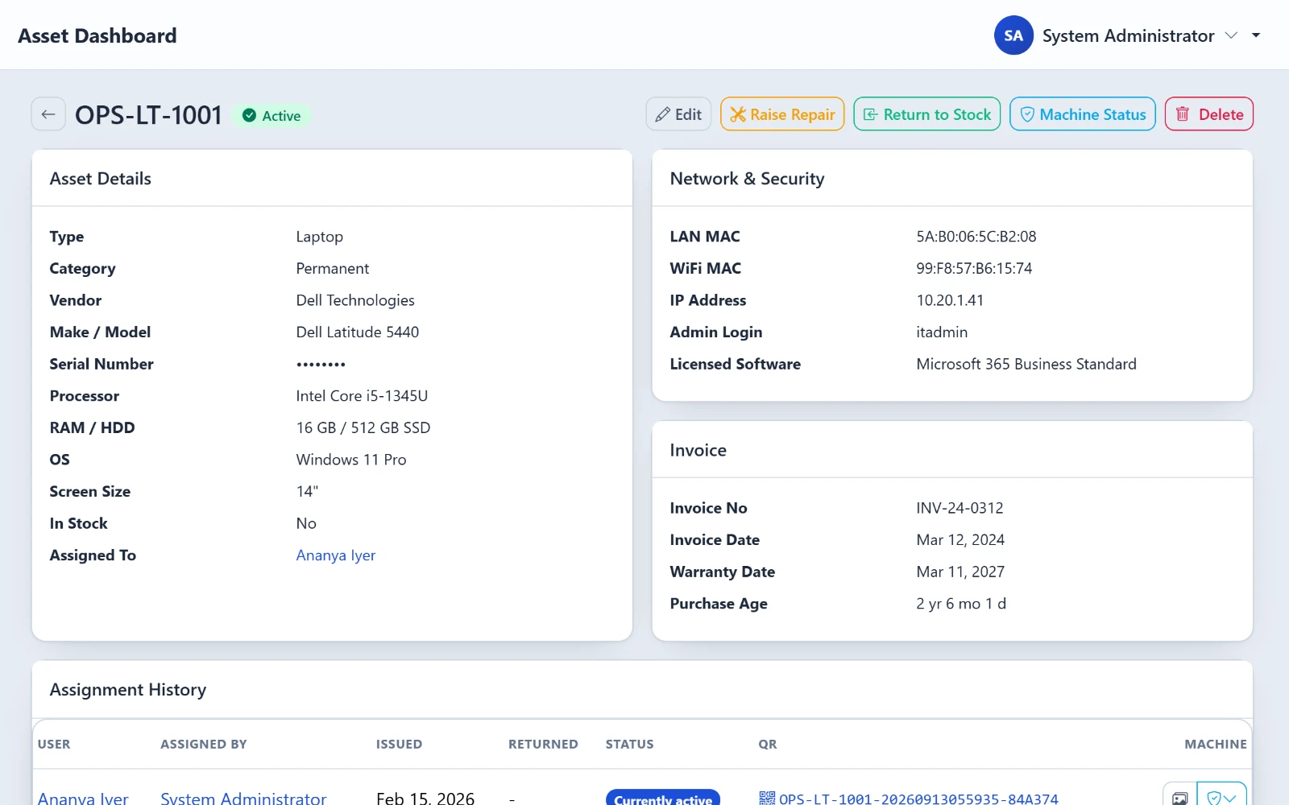Screen dimensions: 1289x805
Task: Click the QR icon in assignment row
Action: 767,799
